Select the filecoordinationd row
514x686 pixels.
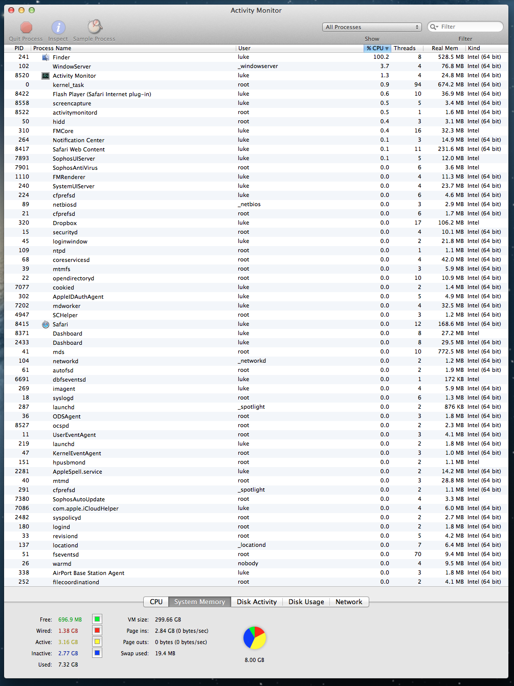tap(257, 582)
